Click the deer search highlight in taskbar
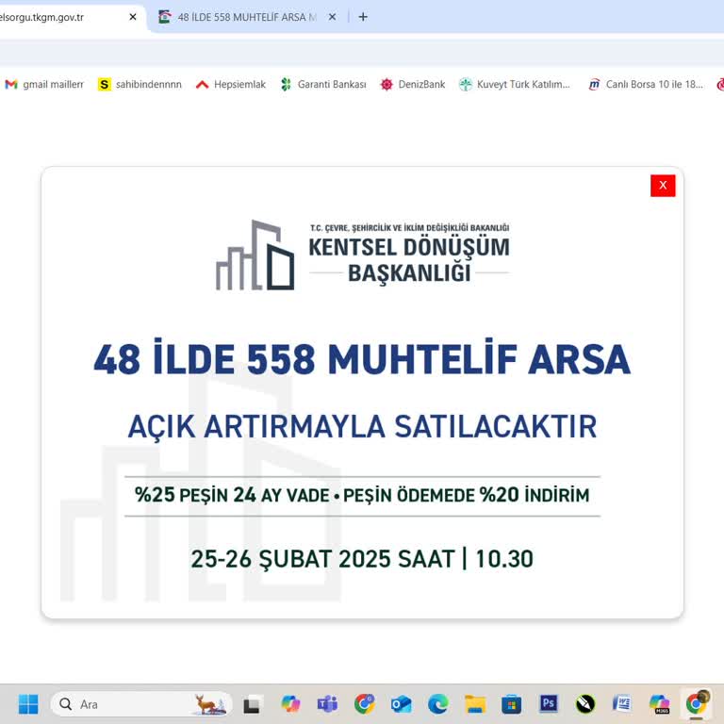This screenshot has width=724, height=724. click(x=211, y=704)
